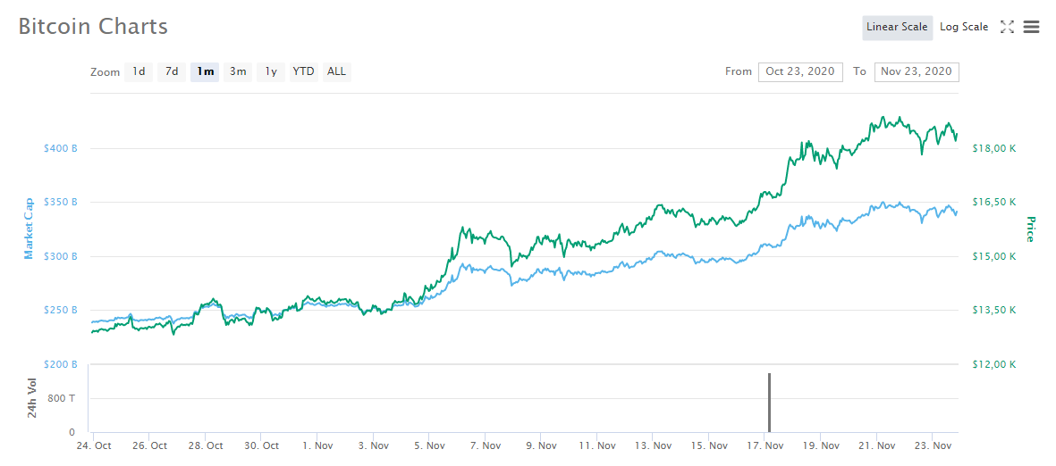Click the 13. Nov date label

click(653, 445)
